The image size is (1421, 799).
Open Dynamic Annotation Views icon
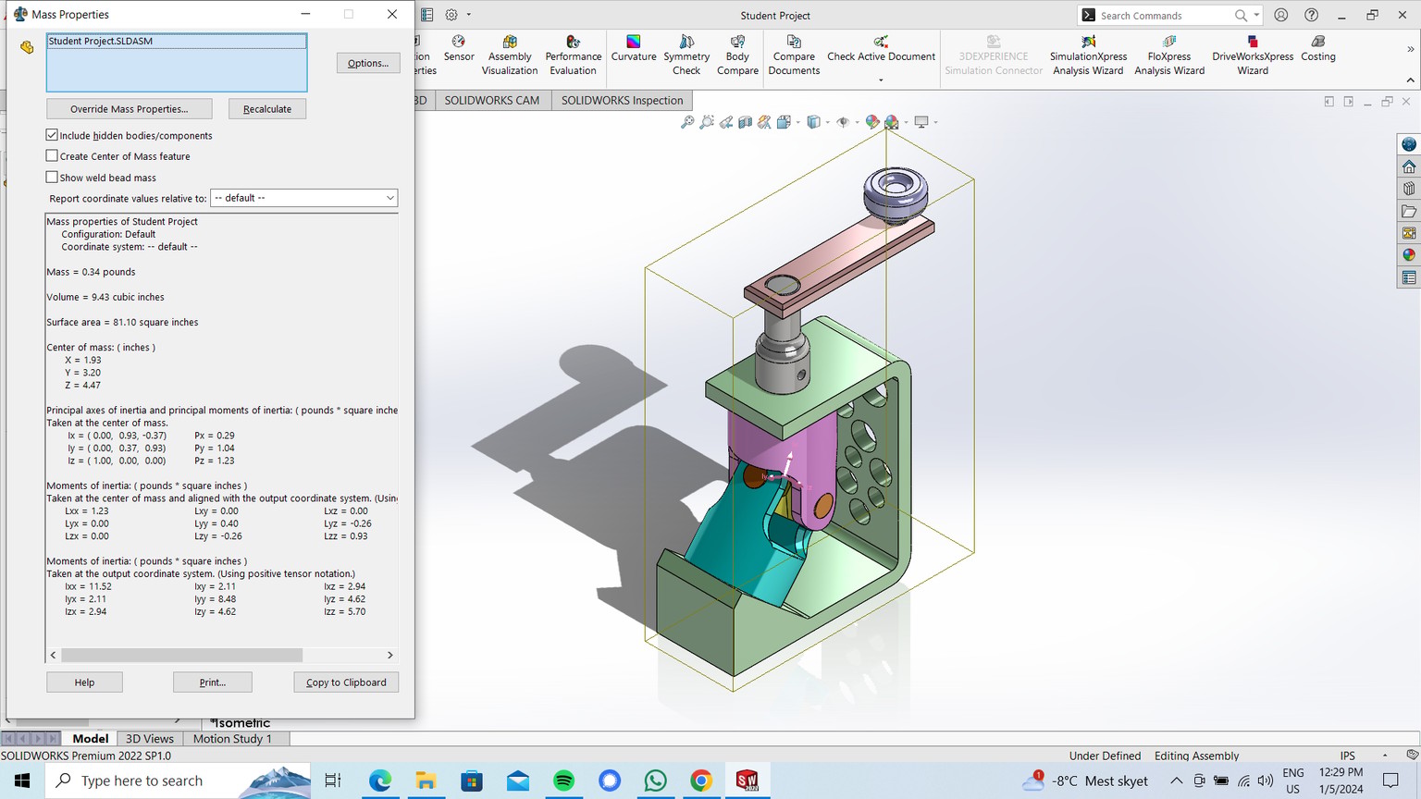764,122
